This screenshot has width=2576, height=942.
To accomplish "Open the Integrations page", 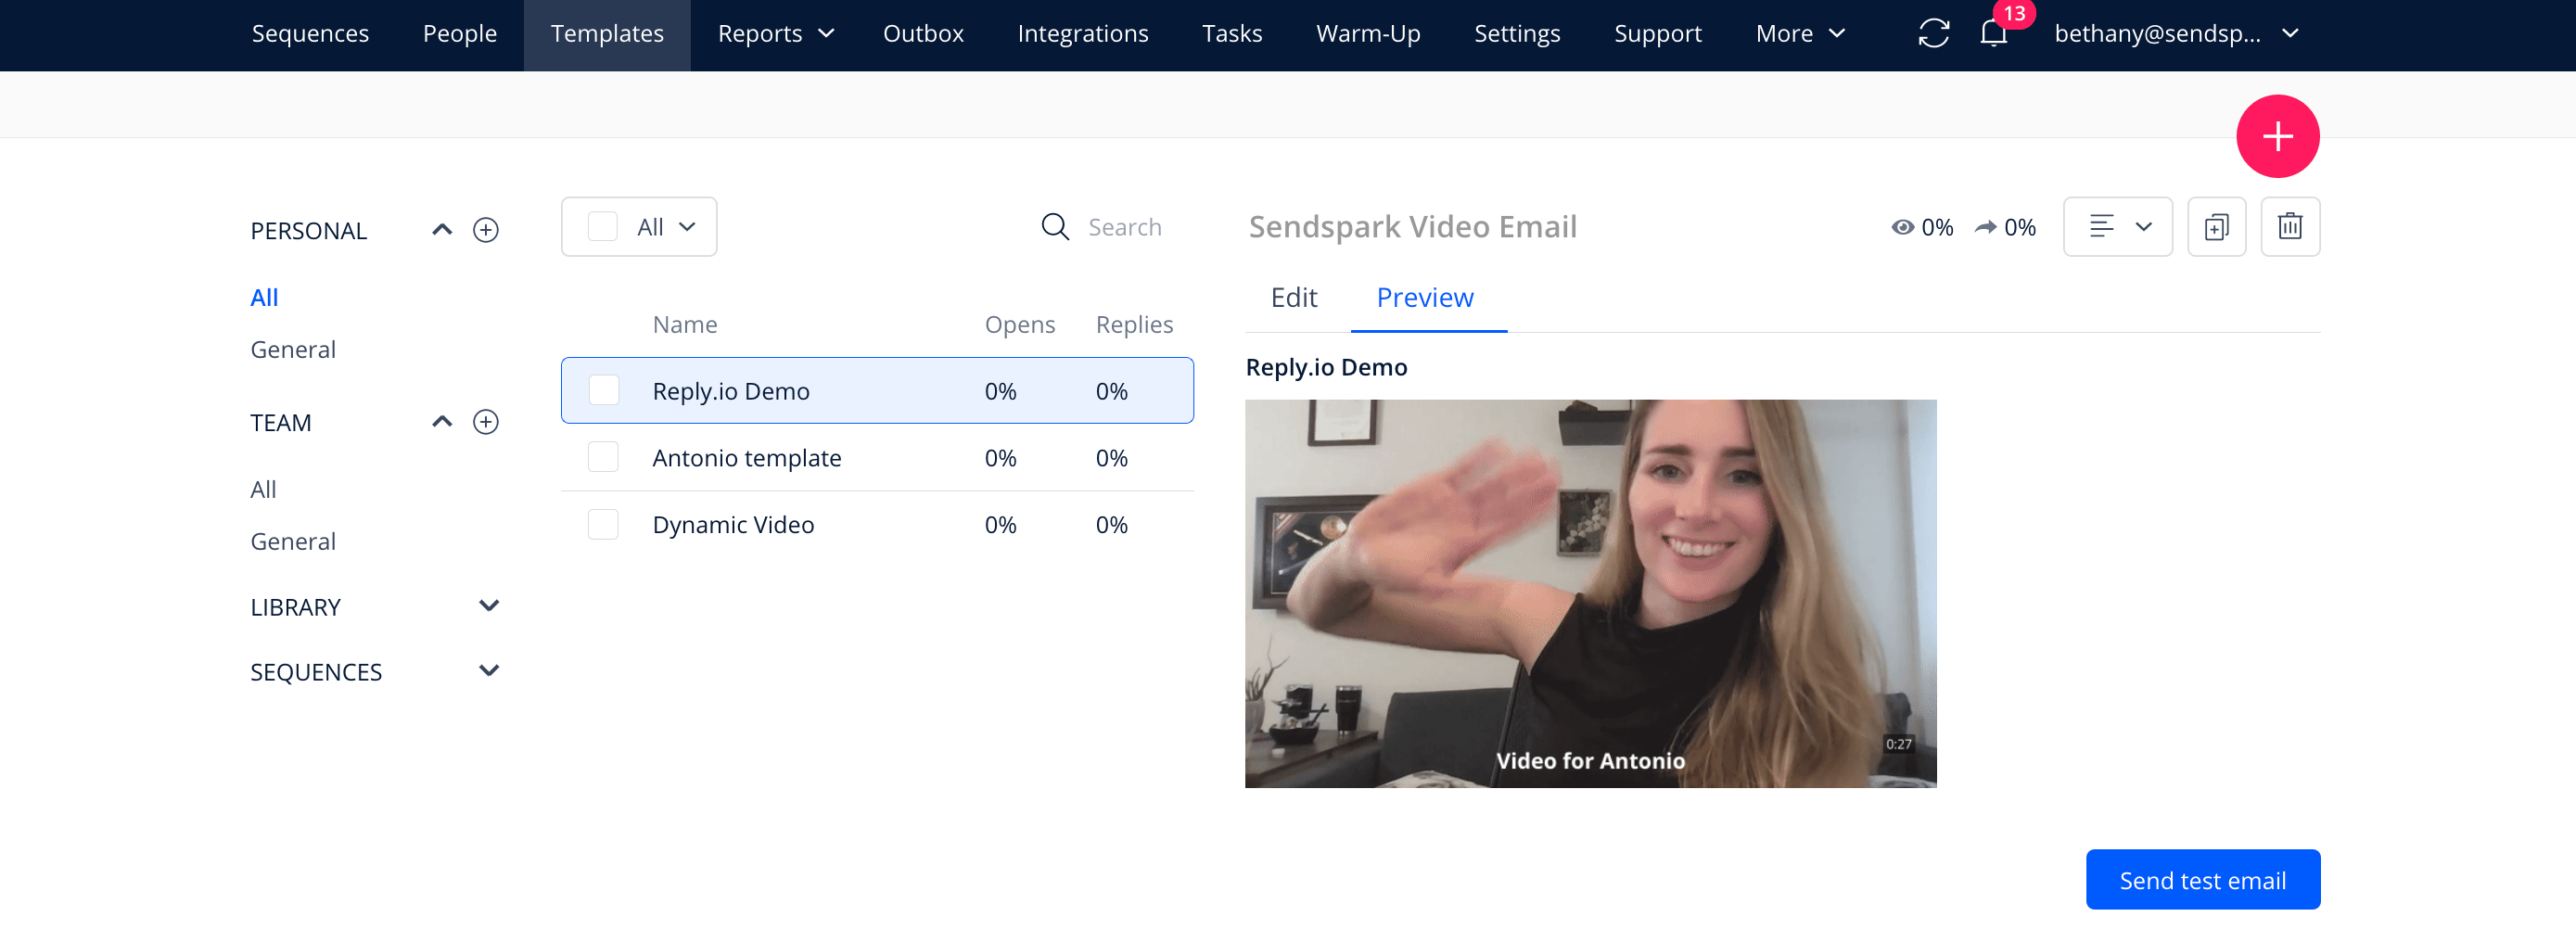I will coord(1082,34).
